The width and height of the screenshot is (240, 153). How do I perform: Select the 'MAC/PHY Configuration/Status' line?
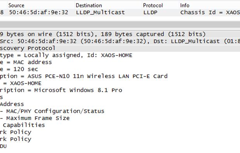point(120,111)
